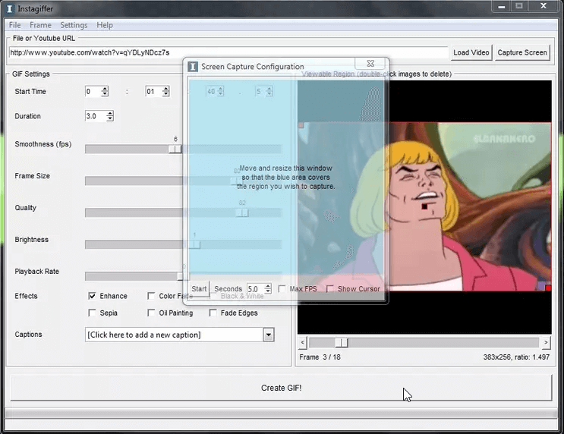Viewport: 564px width, 434px height.
Task: Enable the Sepia effect checkbox
Action: [x=92, y=313]
